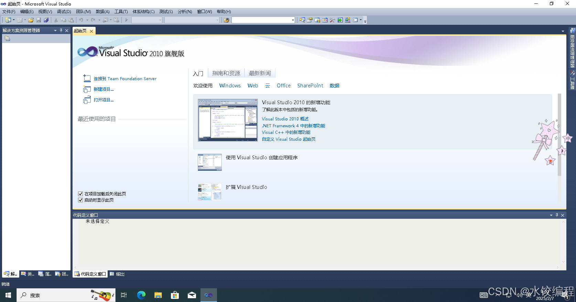576x302 pixels.
Task: Click the Redo arrow icon
Action: [93, 20]
